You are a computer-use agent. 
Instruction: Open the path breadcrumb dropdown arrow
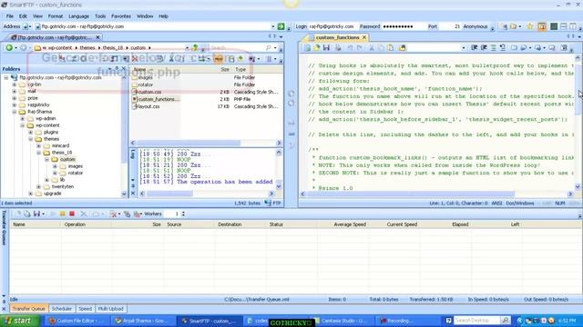coord(187,47)
